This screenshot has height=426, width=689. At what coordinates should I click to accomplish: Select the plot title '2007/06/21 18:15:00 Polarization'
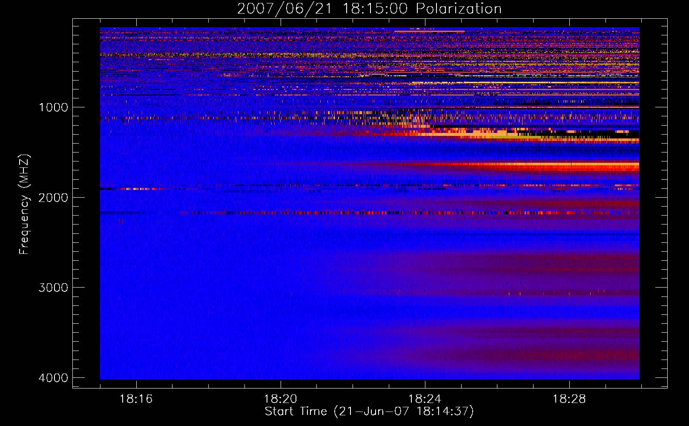pyautogui.click(x=369, y=9)
